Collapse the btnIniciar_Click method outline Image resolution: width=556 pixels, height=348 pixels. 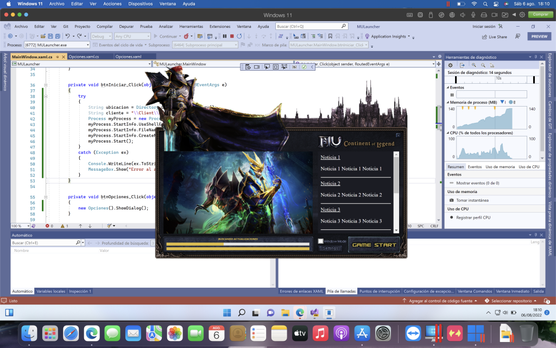(x=46, y=85)
